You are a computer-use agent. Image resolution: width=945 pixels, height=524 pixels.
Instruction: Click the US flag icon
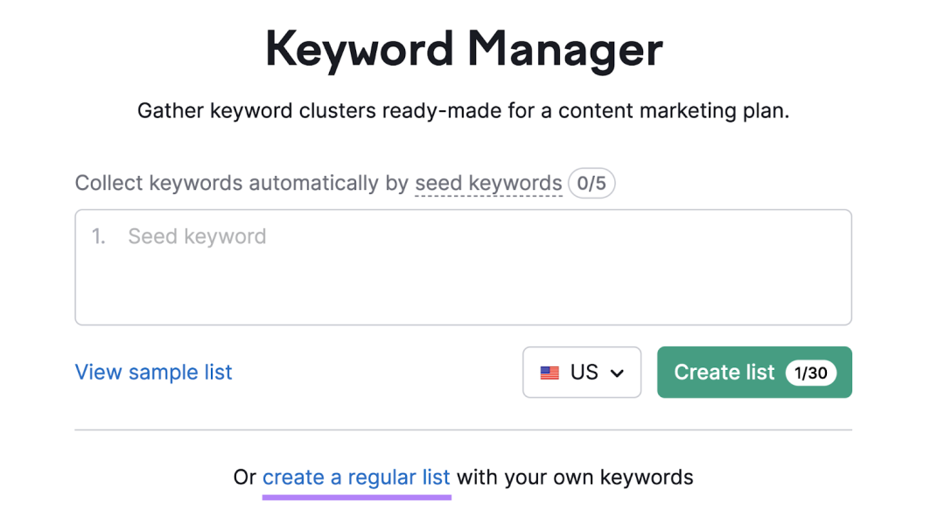click(549, 373)
